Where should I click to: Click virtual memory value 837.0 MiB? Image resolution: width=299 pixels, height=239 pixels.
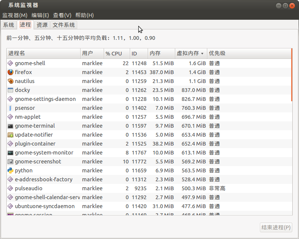194,90
